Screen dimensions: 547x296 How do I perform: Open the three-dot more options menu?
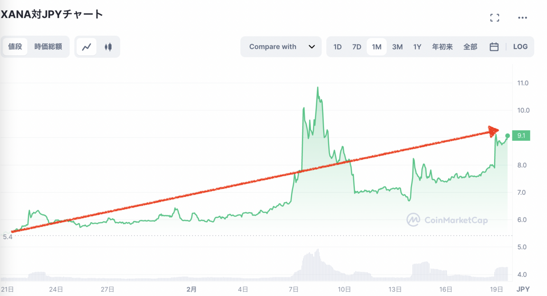point(522,18)
